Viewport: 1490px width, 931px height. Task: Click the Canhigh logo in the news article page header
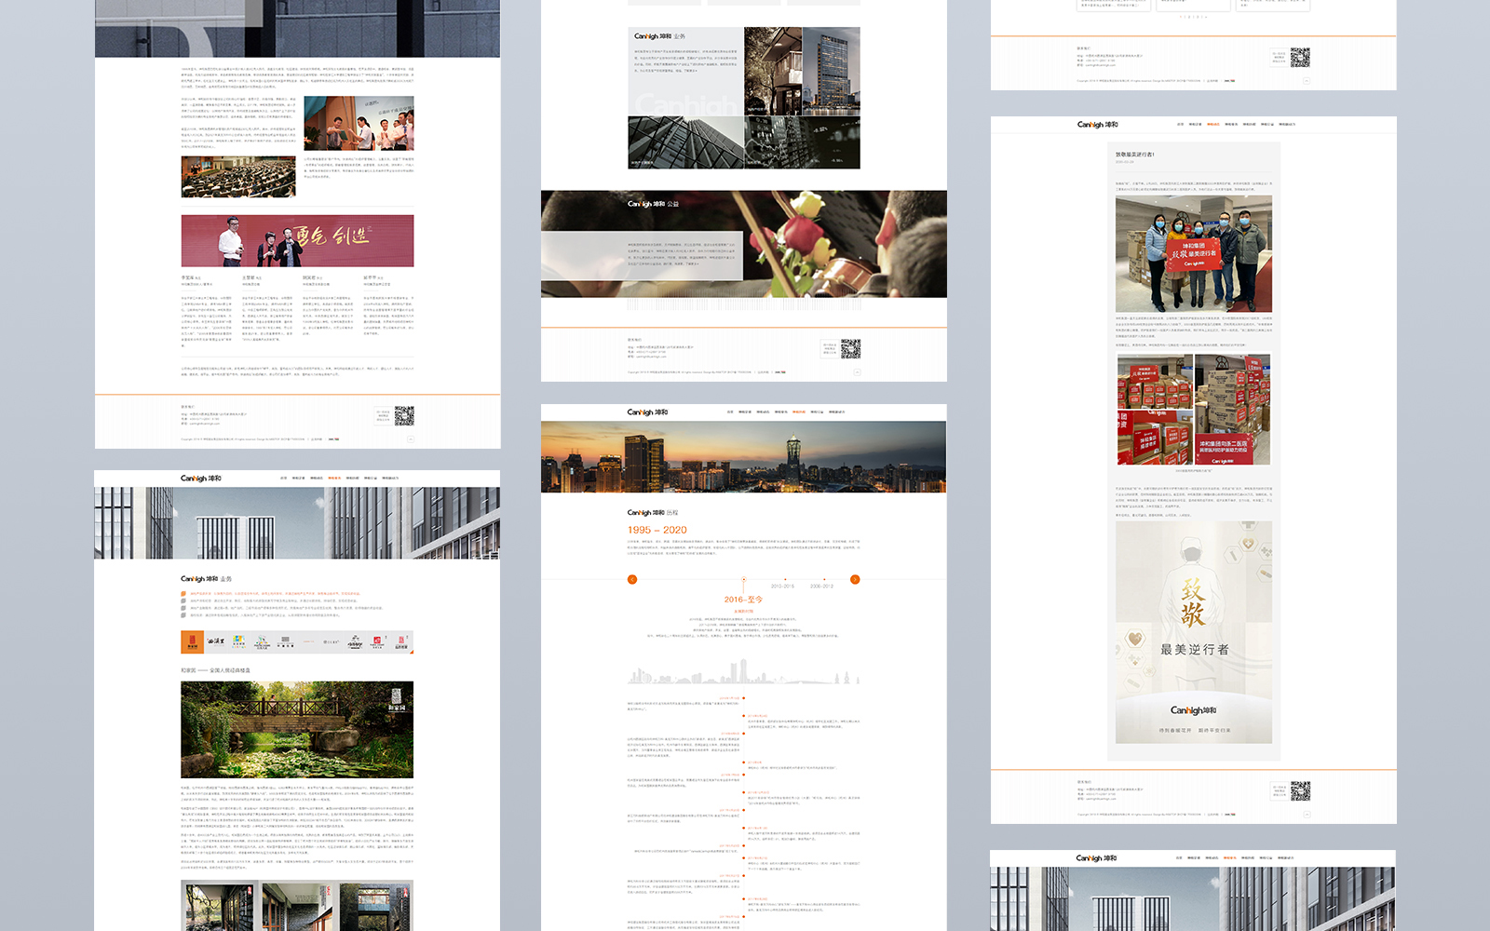click(x=1097, y=125)
